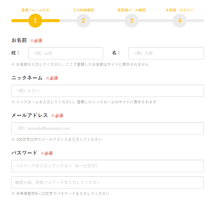Click the gray progress track after step 4
The width and height of the screenshot is (215, 204).
tap(195, 21)
